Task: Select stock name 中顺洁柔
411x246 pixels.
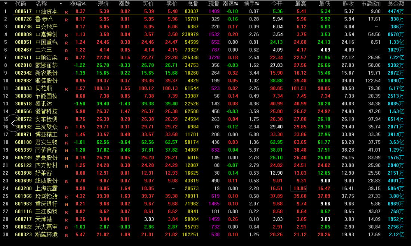Action: coord(46,57)
